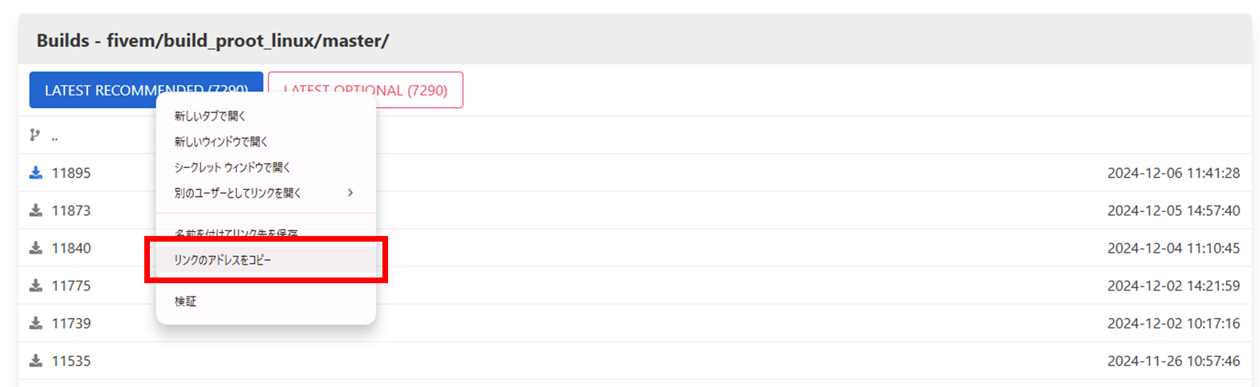Click download icon for build 11535
Screen dimensions: 1260x387
[36, 361]
